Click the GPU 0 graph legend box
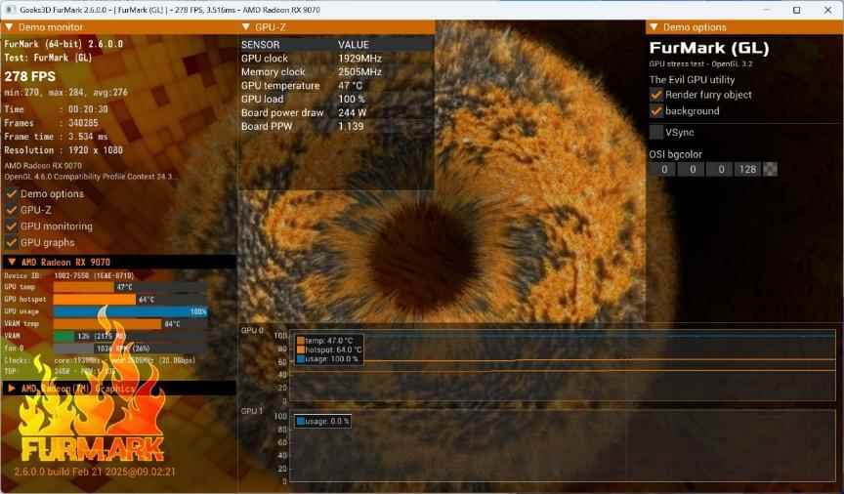Viewport: 844px width, 494px height. pos(329,350)
